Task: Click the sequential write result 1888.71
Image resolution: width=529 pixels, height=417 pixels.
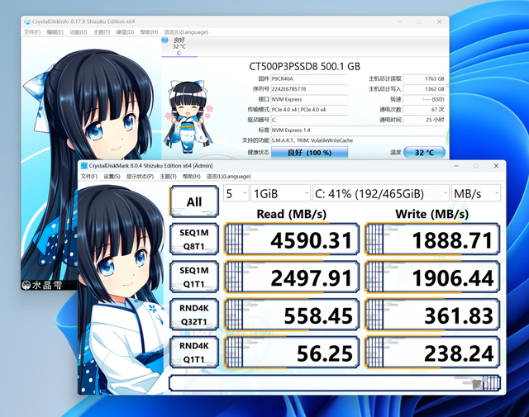Action: click(x=432, y=239)
